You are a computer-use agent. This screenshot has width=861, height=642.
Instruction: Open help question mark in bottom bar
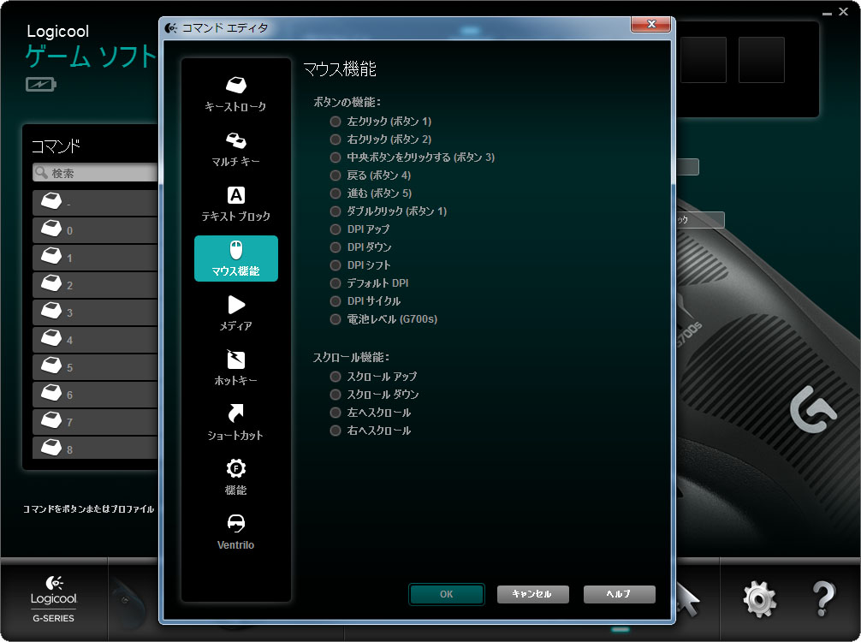[x=822, y=598]
